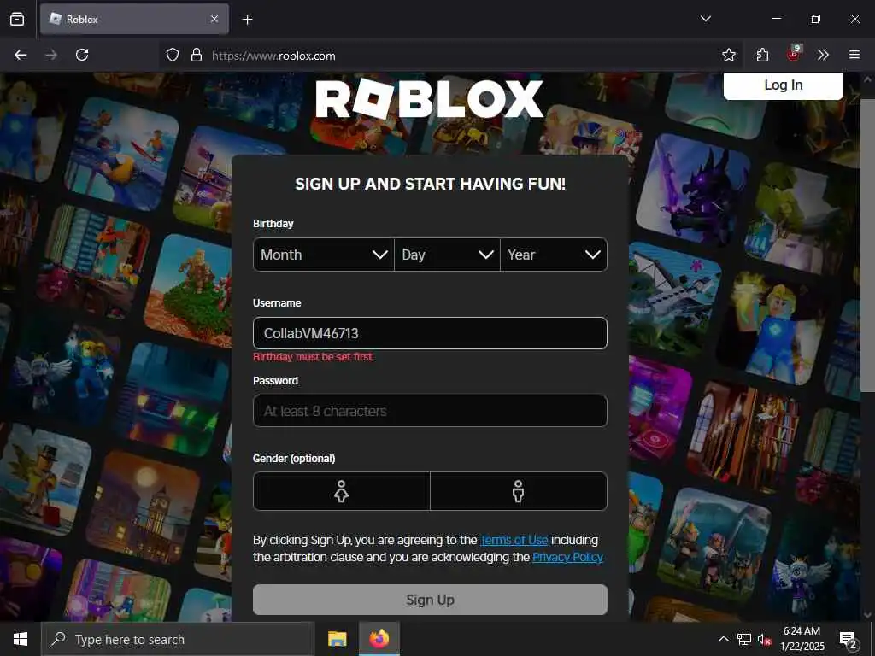875x656 pixels.
Task: Select the female gender icon
Action: point(342,491)
